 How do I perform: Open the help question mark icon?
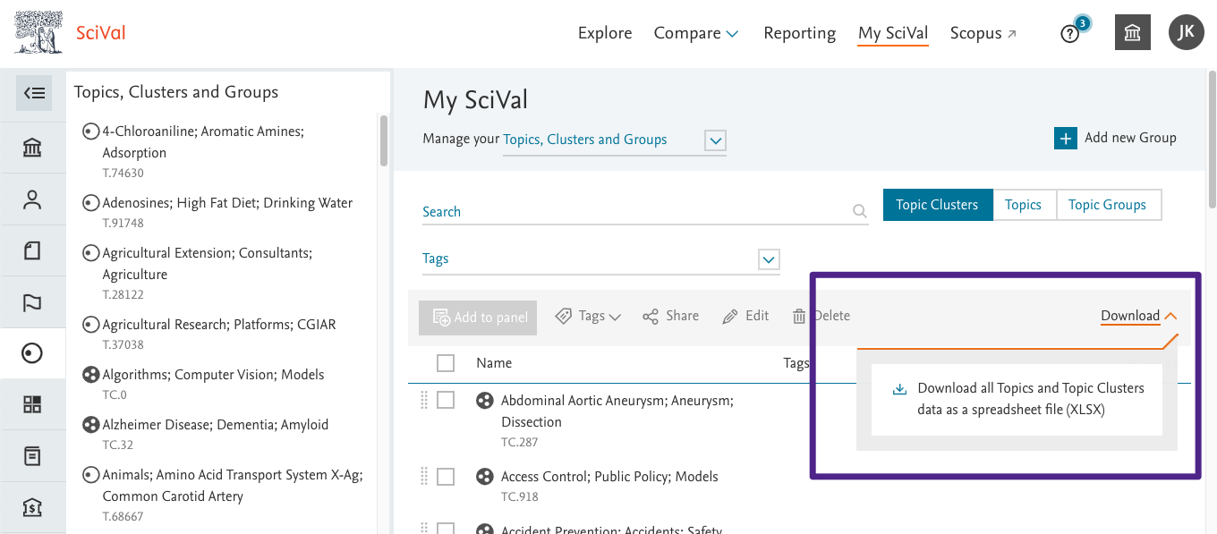[x=1069, y=34]
